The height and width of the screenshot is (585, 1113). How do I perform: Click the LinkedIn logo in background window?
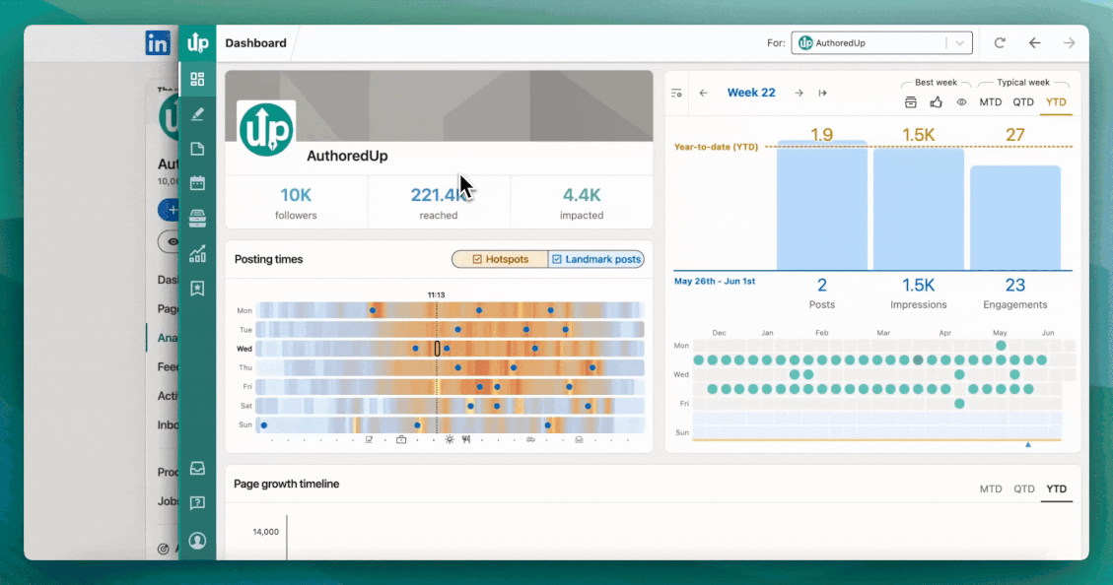tap(158, 43)
